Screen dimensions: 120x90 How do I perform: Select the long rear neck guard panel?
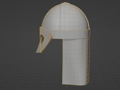(x=76, y=62)
